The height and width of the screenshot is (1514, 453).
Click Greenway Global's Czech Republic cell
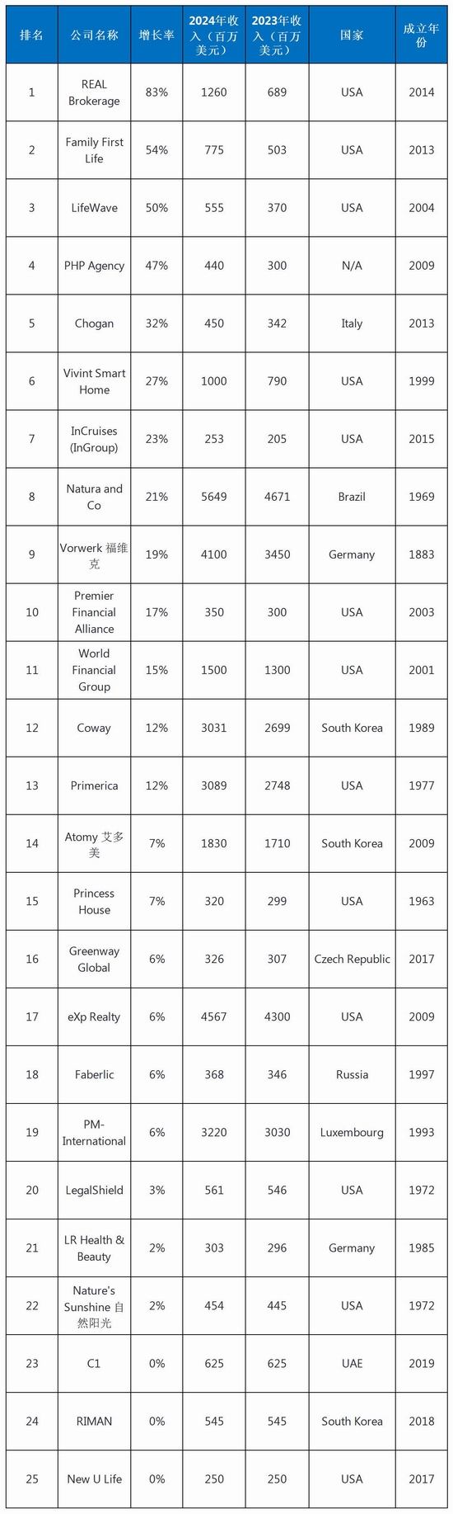click(x=352, y=959)
